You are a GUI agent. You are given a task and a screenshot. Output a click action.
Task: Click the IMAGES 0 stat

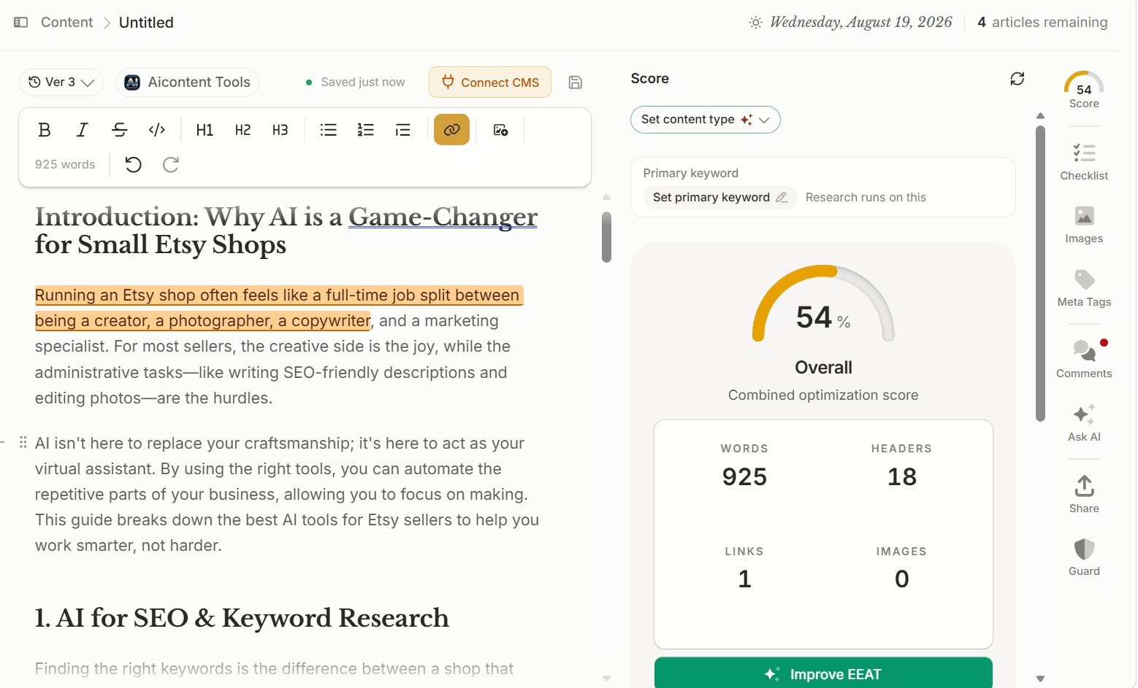pyautogui.click(x=901, y=568)
